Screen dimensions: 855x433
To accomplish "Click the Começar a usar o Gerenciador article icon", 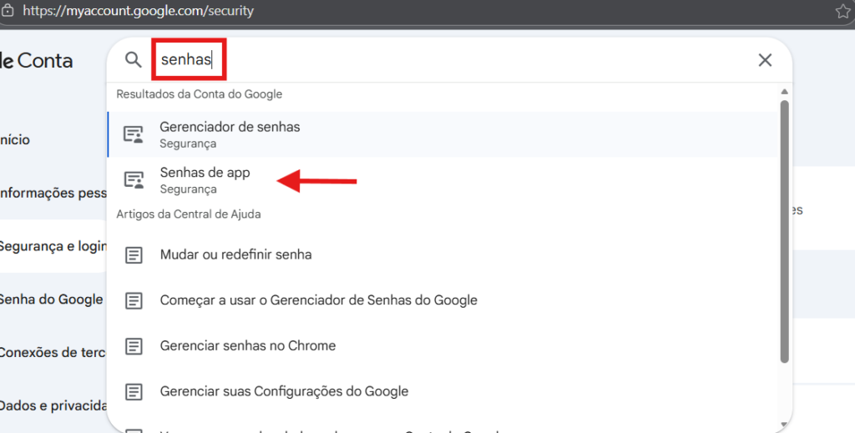I will click(134, 300).
